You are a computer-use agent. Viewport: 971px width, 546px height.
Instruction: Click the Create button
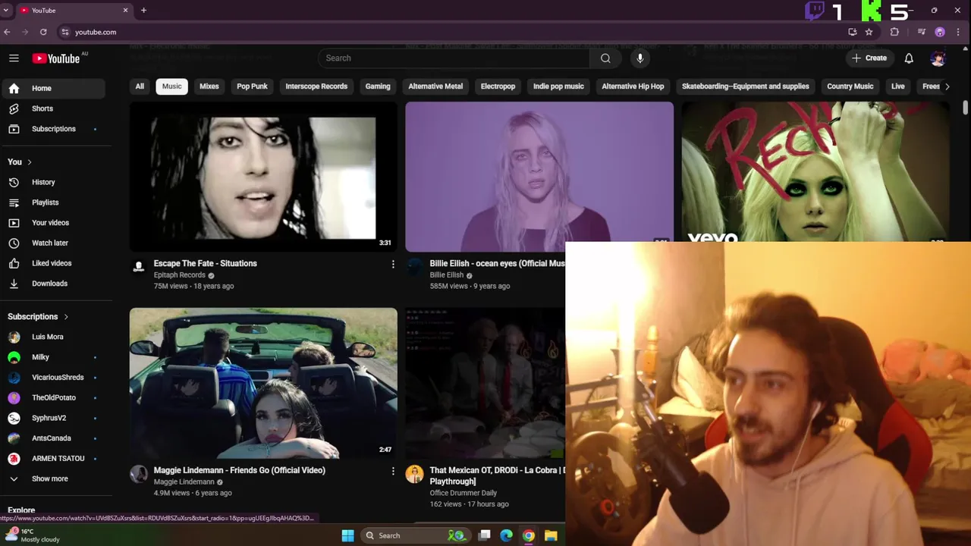(x=869, y=58)
